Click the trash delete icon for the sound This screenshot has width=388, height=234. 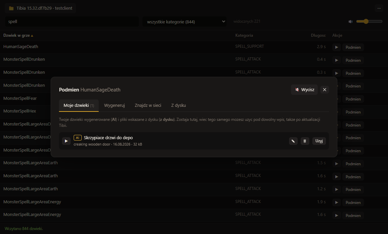tap(305, 141)
